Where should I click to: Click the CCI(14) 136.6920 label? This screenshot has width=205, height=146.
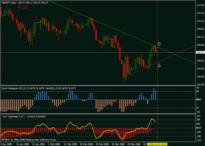point(36,117)
